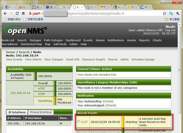Image resolution: width=183 pixels, height=133 pixels.
Task: Click the crossed-out https security icon
Action: tap(30, 13)
